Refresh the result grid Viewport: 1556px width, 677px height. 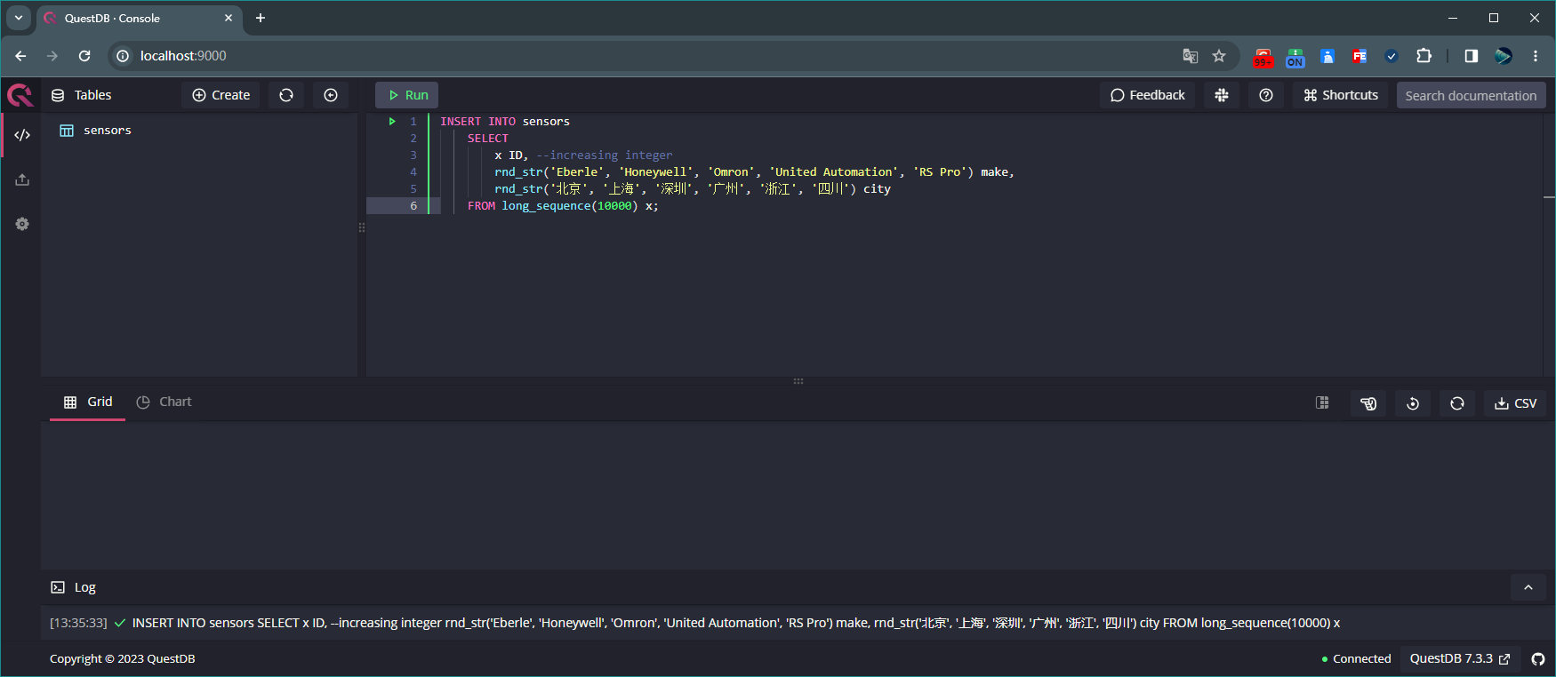point(1457,403)
